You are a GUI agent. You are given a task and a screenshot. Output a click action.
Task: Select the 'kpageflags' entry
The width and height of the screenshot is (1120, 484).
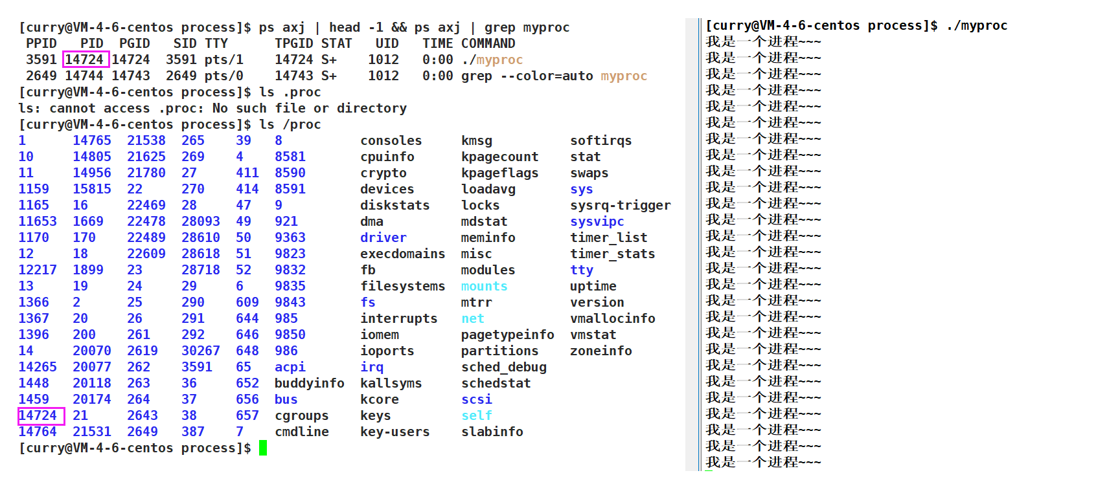tap(500, 173)
